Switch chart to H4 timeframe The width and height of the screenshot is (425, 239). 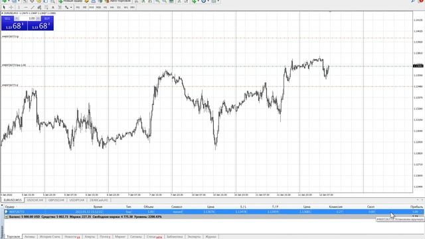[x=112, y=7]
